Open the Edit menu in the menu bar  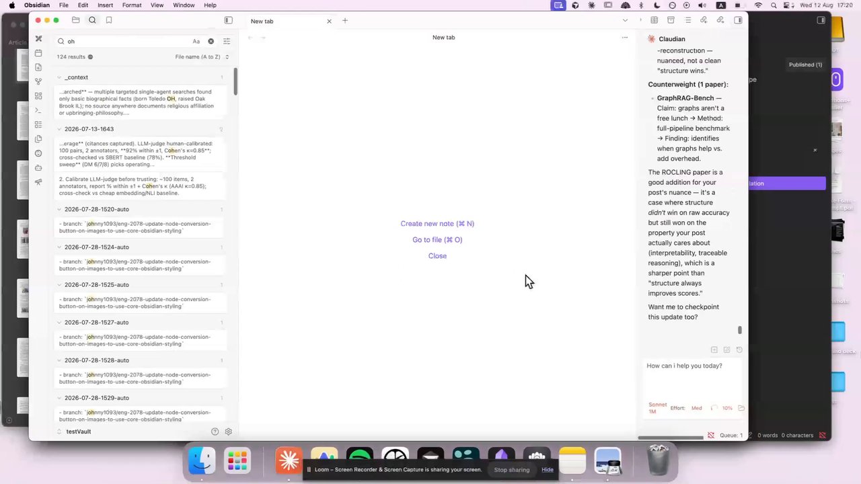coord(83,5)
